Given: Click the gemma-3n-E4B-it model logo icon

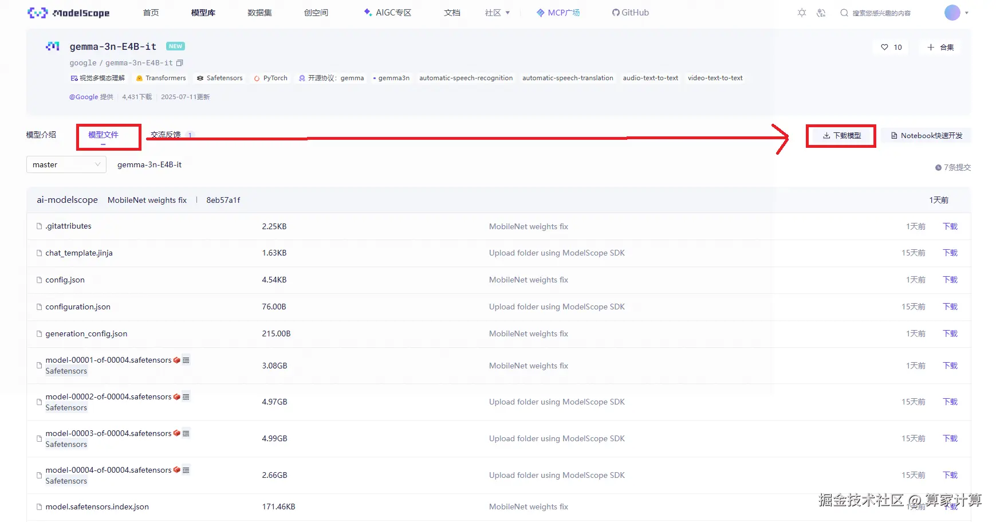Looking at the screenshot, I should (53, 46).
